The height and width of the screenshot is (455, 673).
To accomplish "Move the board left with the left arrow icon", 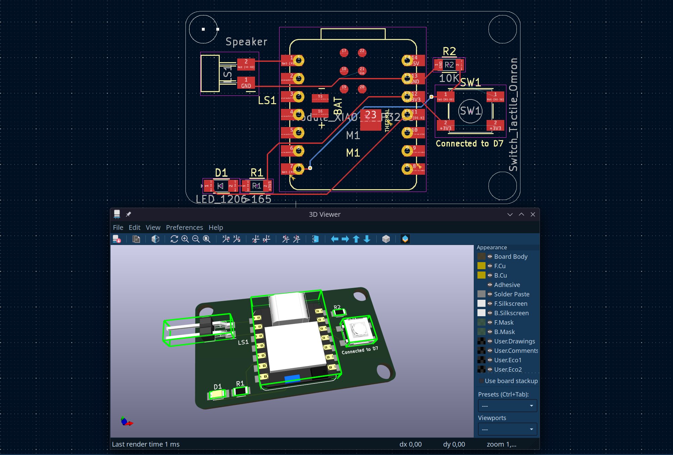I will point(335,239).
